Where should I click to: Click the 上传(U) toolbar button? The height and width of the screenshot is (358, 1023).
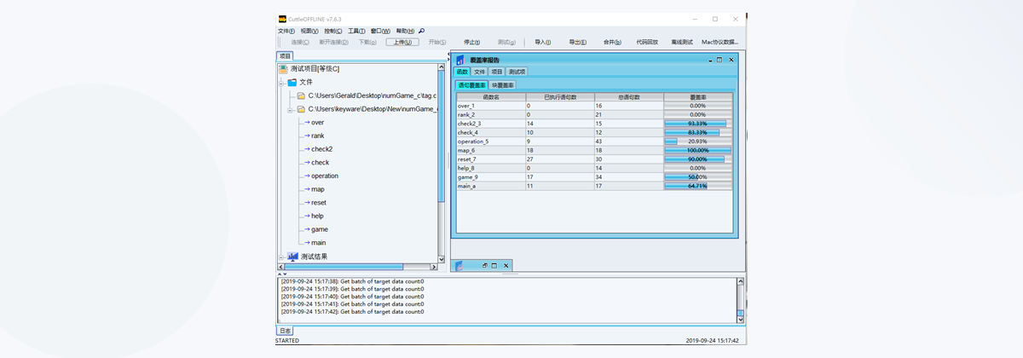coord(403,42)
